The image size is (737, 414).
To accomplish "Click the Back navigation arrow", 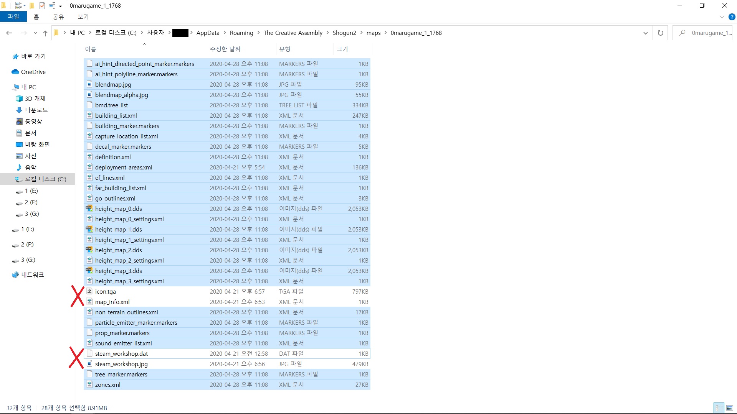I will point(9,33).
